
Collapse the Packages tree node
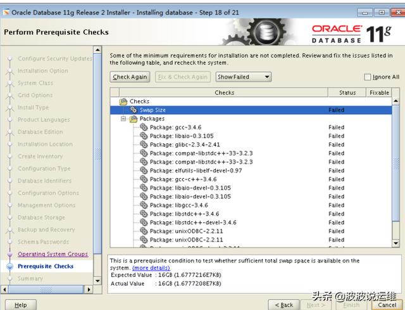click(123, 119)
